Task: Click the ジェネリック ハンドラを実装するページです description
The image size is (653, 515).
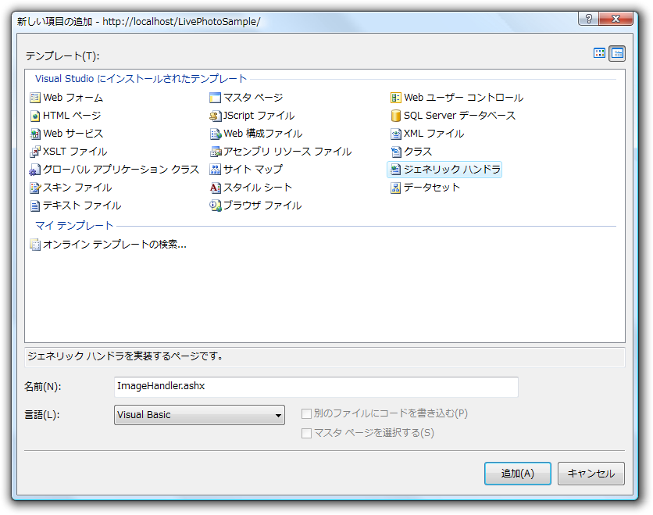Action: 125,356
